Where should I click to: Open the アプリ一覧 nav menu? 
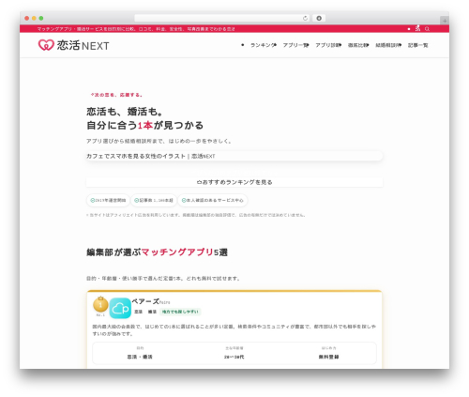pos(295,45)
